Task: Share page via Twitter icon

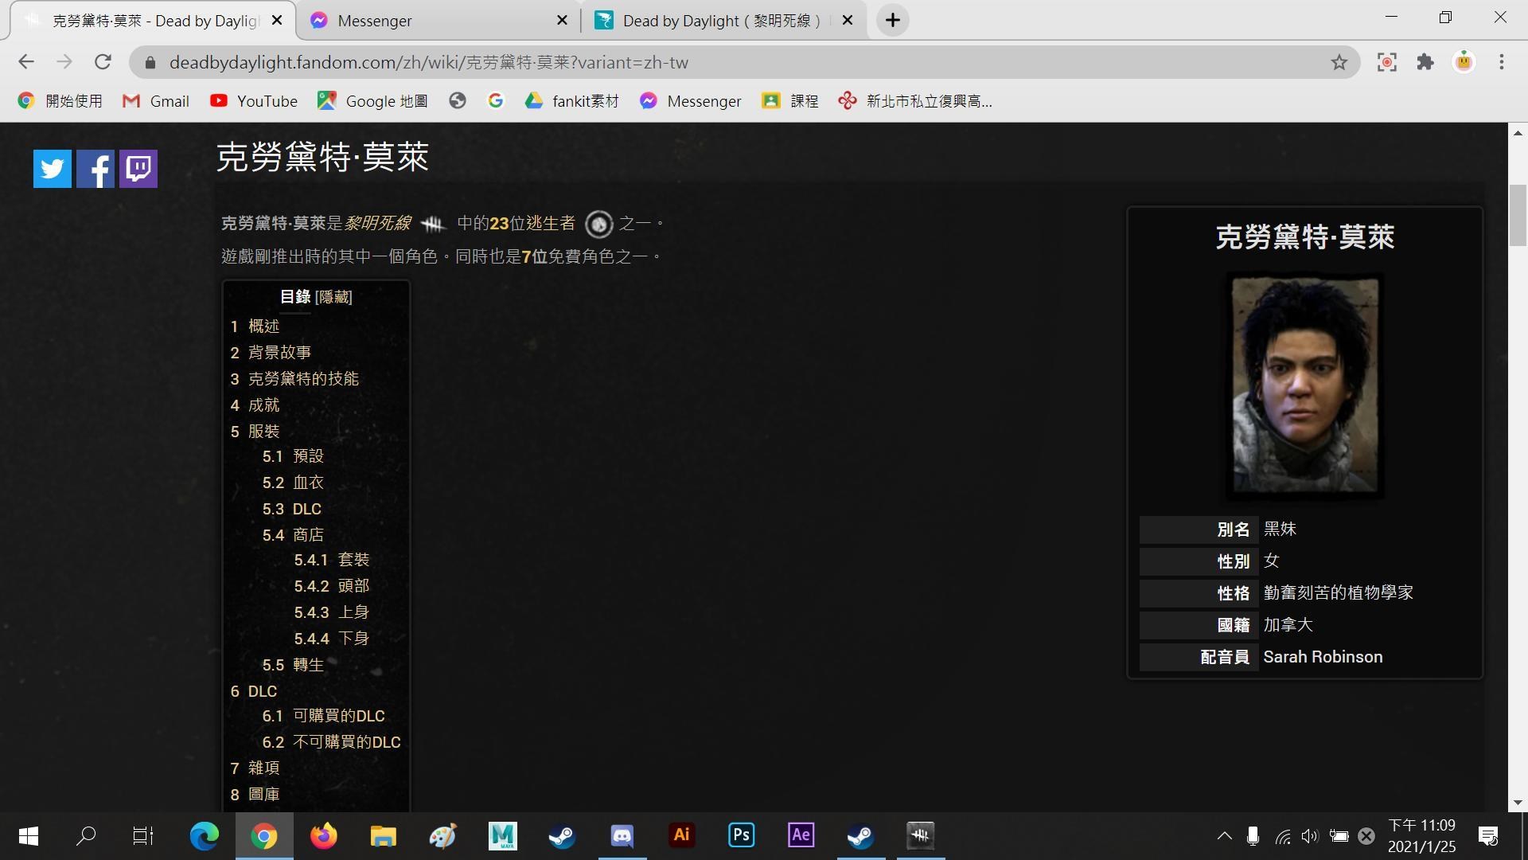Action: tap(53, 168)
